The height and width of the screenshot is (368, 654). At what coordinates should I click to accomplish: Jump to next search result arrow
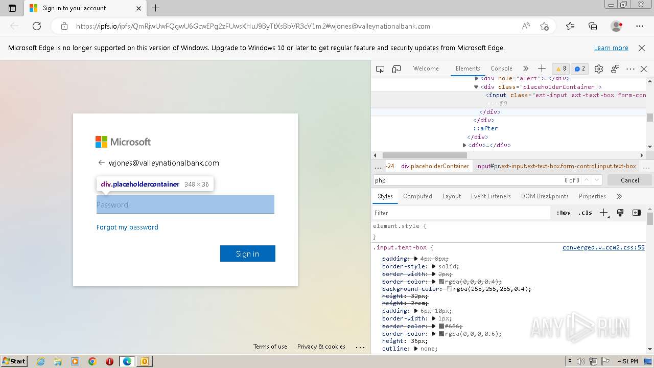point(597,180)
